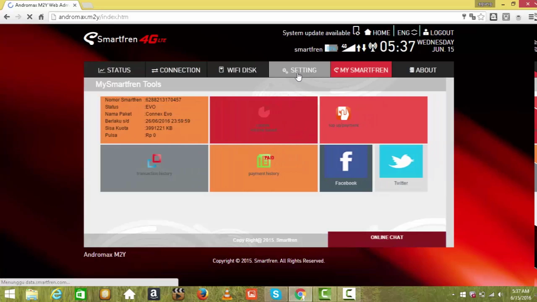Open the transaction history tile
537x302 pixels.
coord(154,168)
